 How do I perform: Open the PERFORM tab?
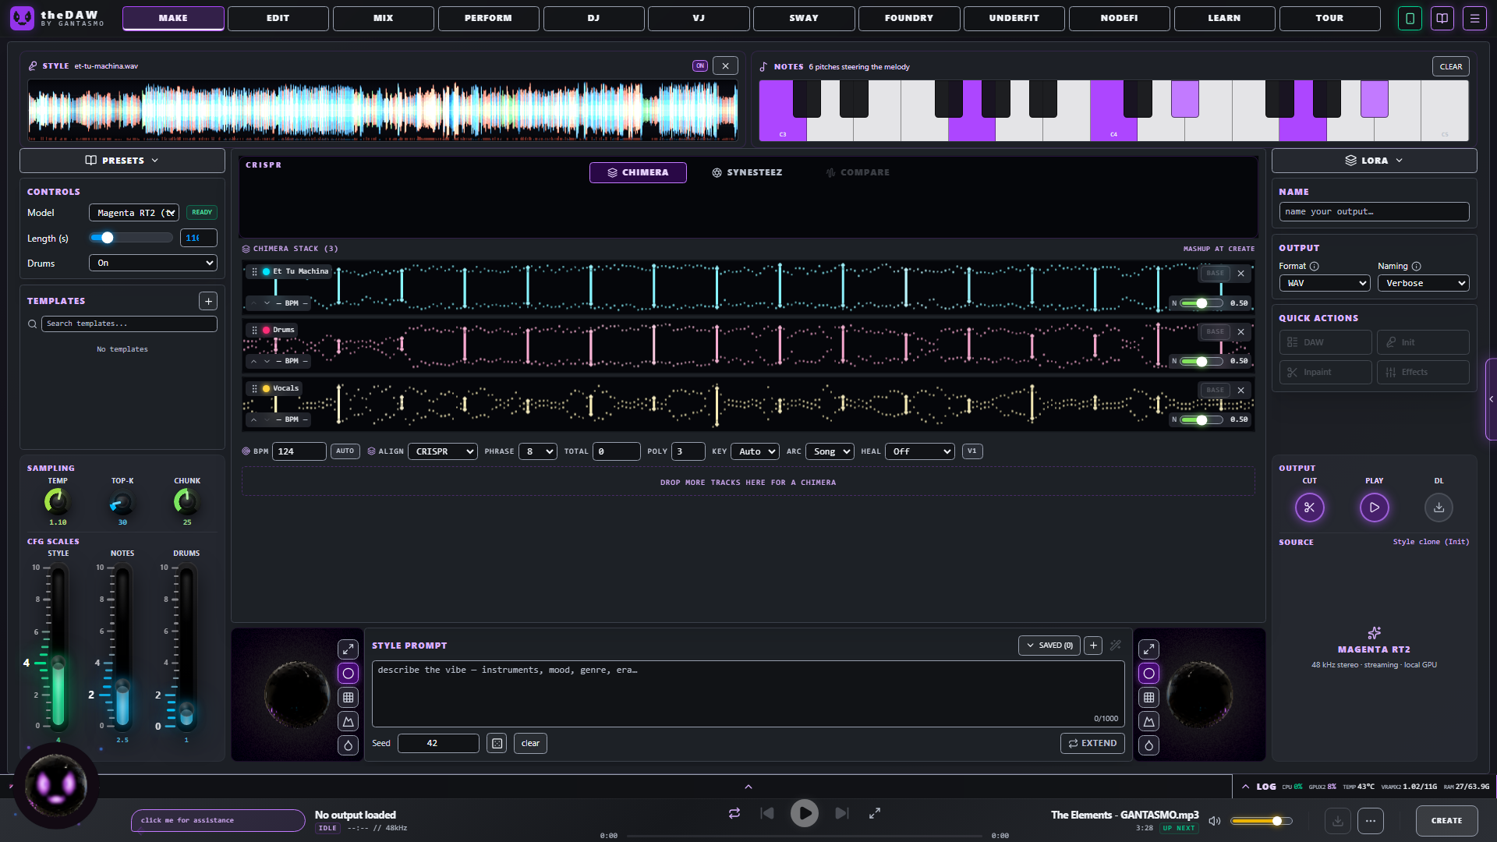click(x=489, y=18)
